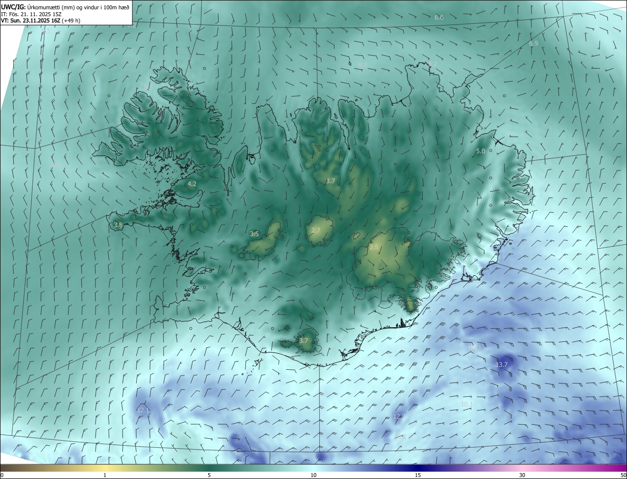Click the 15 tick on the colour scale
627x479 pixels.
[418, 475]
